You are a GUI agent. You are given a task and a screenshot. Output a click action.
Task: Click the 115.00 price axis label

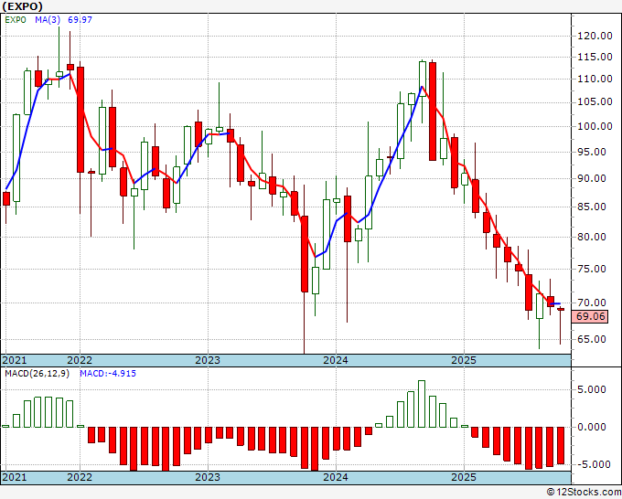click(x=594, y=57)
